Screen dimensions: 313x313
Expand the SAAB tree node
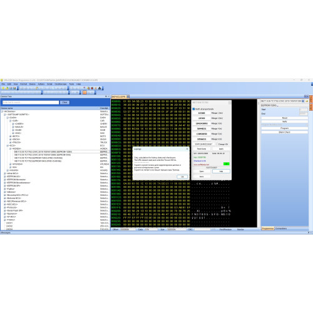pos(13,130)
